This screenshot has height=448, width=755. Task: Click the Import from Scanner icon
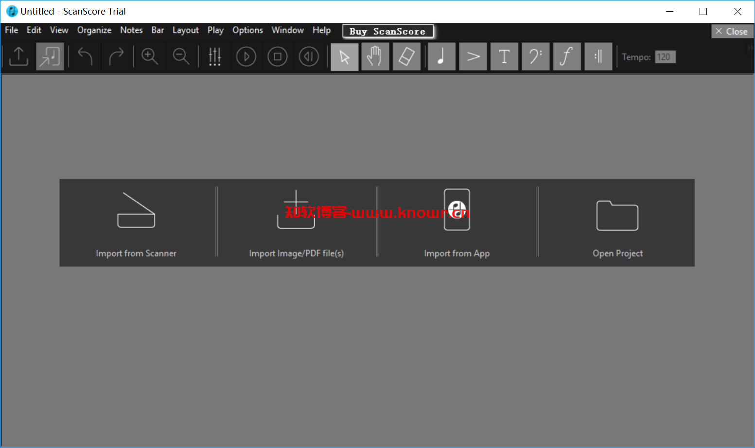136,210
